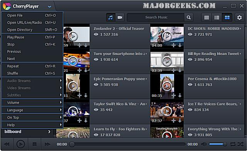Select the detailed list view icon
Screen dimensions: 247x151
[x=217, y=17]
